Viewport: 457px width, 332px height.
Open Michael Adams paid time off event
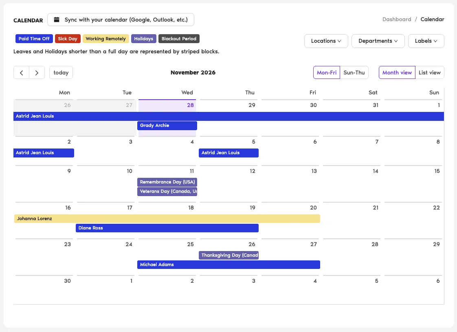pos(228,265)
